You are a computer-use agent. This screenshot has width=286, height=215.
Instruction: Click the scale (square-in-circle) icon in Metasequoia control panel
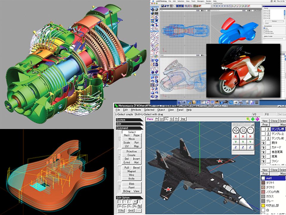click(x=243, y=130)
